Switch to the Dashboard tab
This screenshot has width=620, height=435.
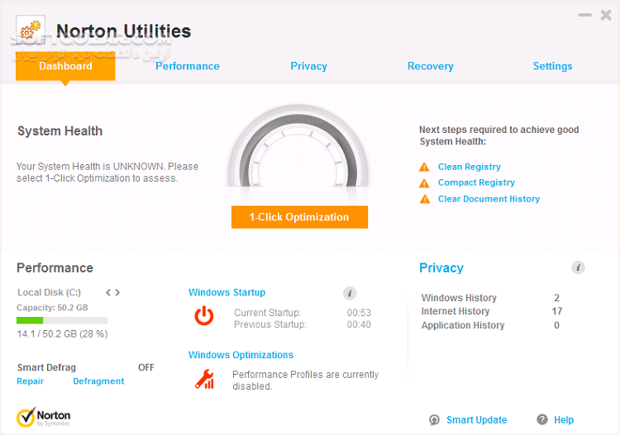pyautogui.click(x=65, y=66)
